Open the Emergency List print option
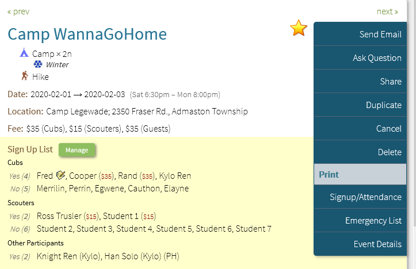 click(360, 221)
